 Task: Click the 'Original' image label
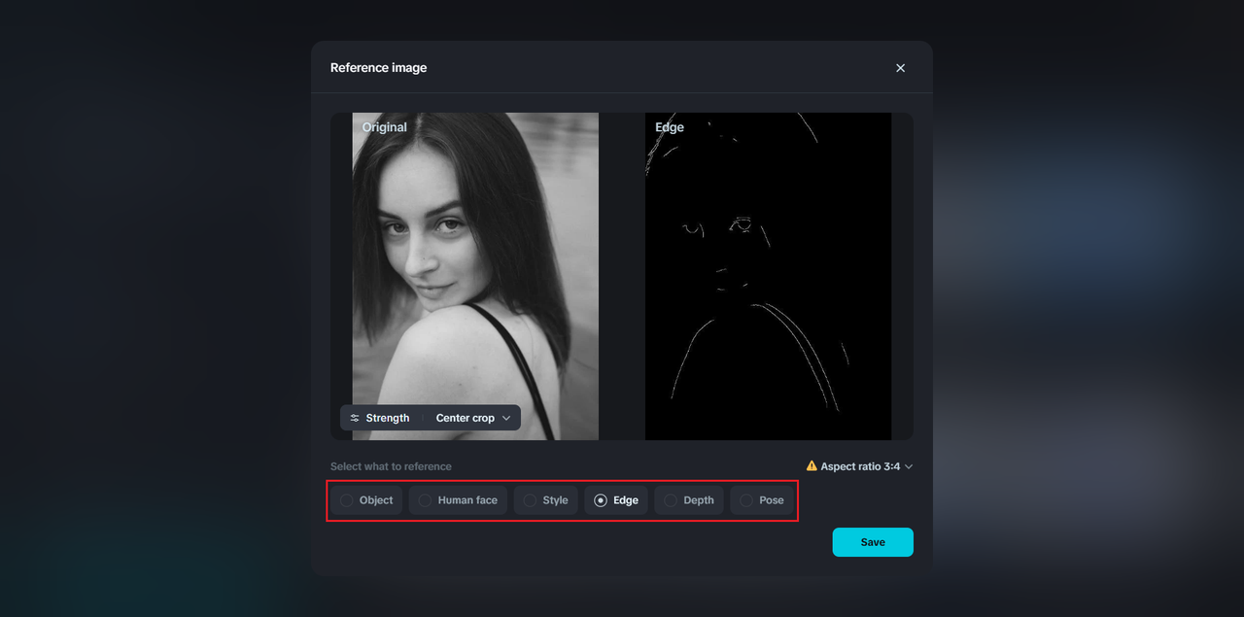[x=385, y=127]
